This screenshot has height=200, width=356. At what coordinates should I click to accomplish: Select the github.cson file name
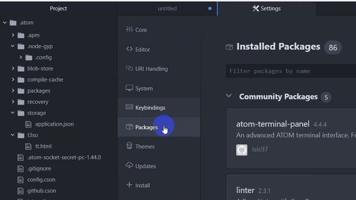pos(42,191)
